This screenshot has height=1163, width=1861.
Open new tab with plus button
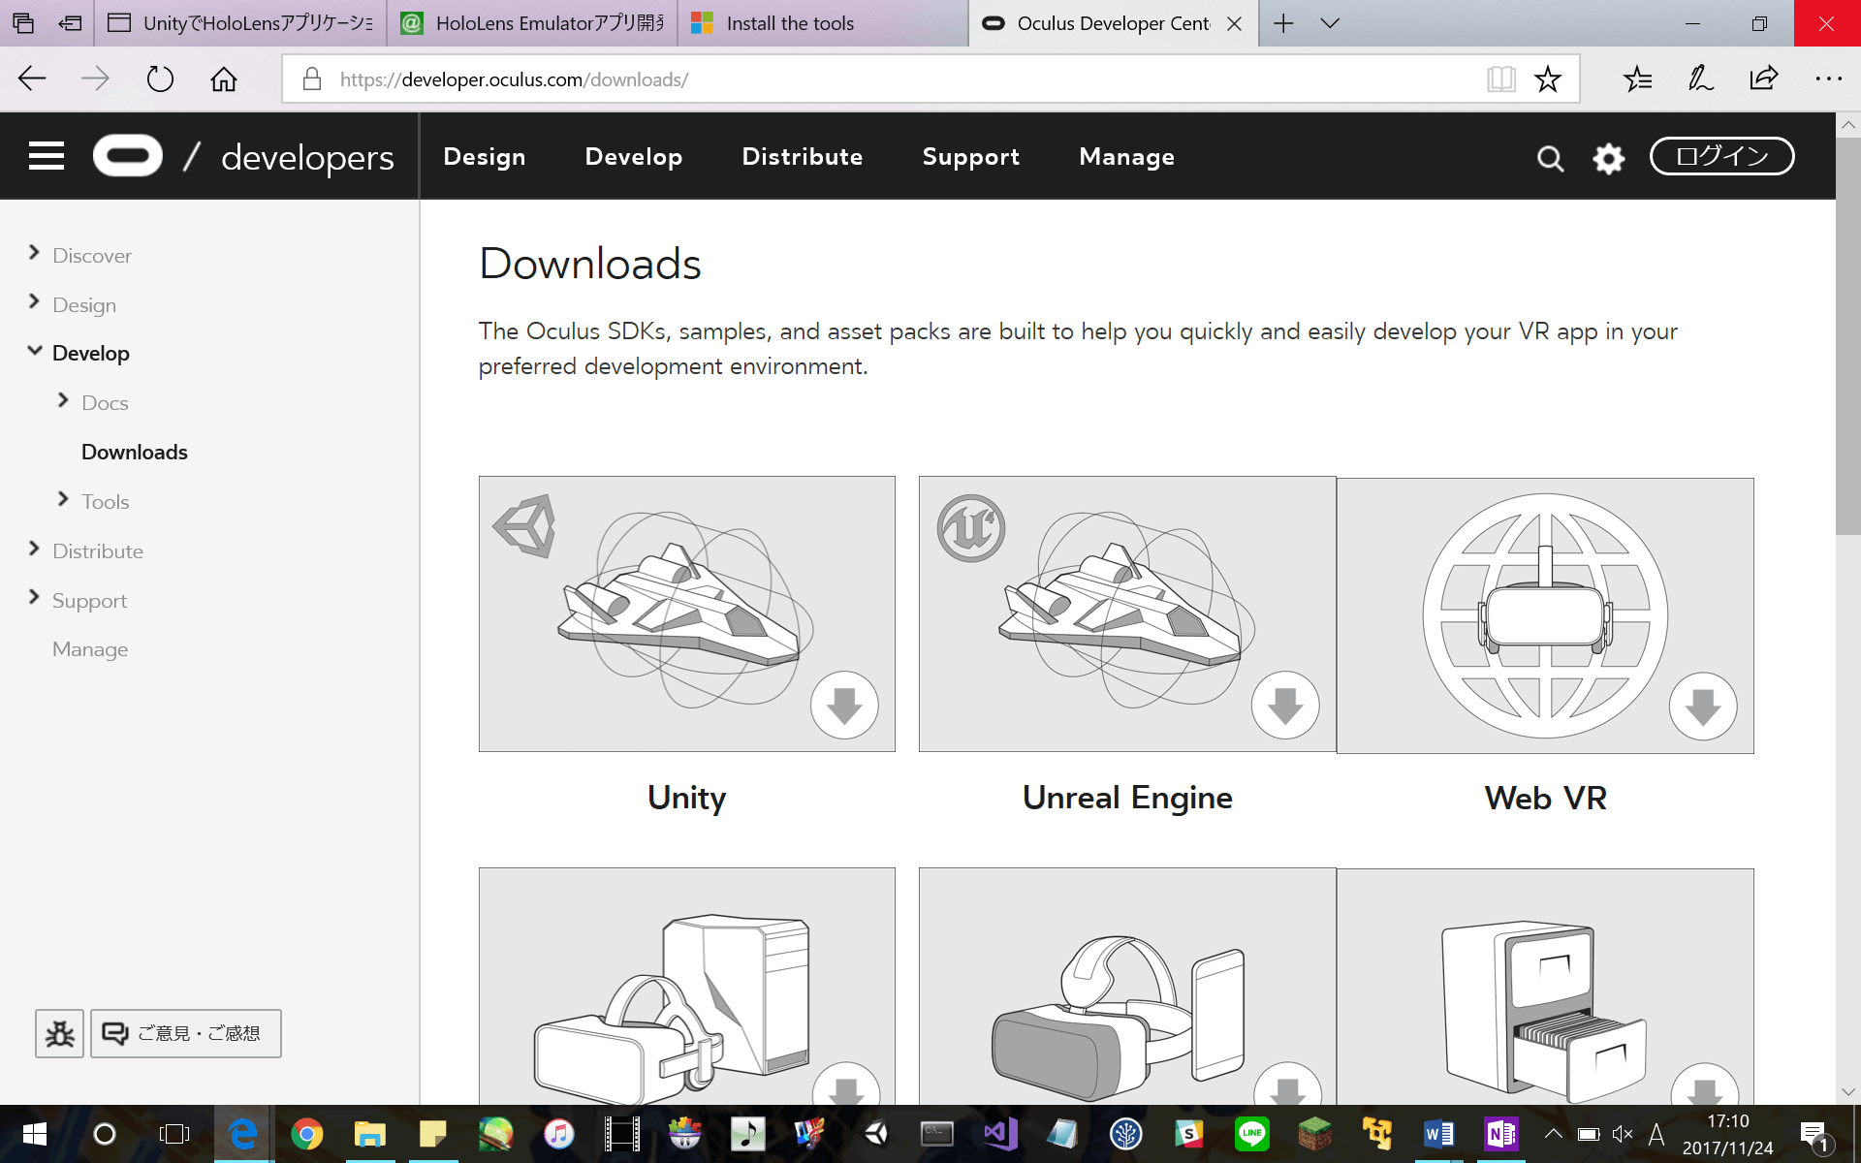1283,23
